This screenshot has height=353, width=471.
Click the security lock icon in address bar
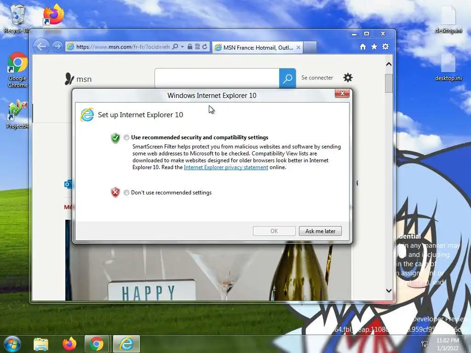190,46
